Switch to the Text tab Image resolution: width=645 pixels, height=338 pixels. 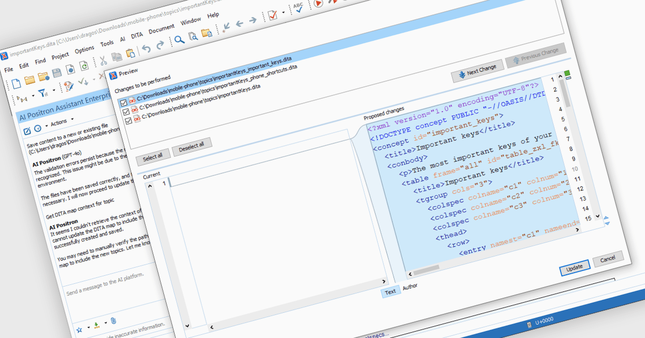pos(390,292)
